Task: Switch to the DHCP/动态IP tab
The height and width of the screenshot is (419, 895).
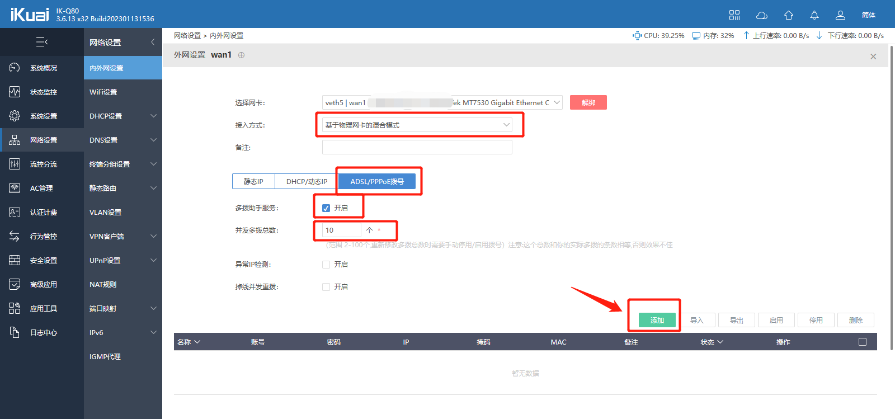Action: [307, 181]
